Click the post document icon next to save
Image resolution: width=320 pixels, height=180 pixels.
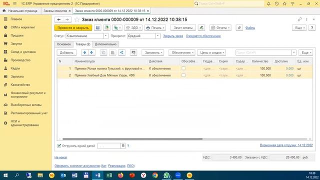click(106, 28)
